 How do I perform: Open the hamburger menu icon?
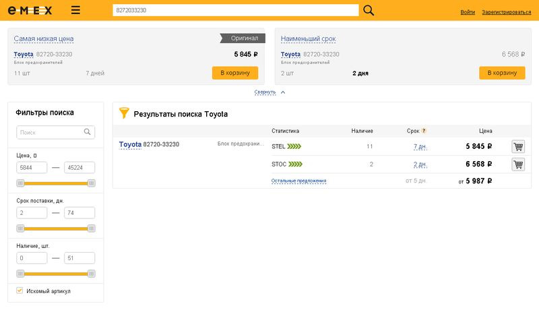coord(75,10)
